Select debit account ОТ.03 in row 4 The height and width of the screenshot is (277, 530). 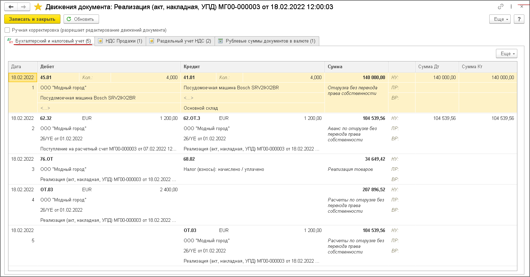pos(58,190)
